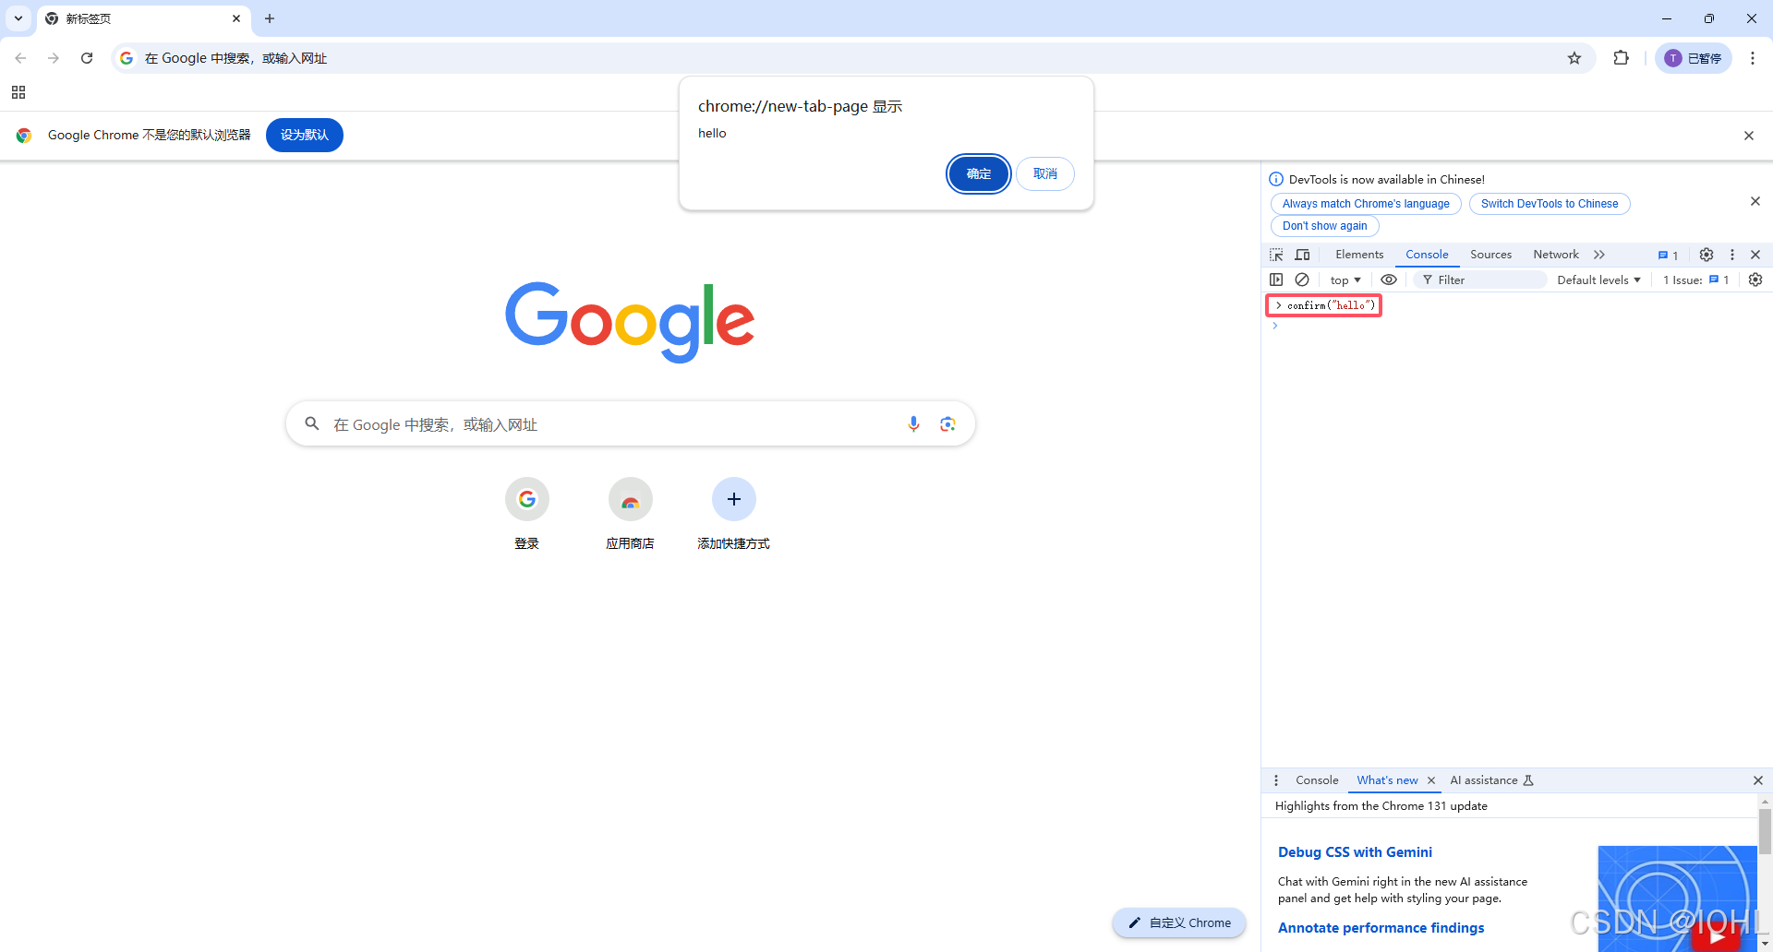The width and height of the screenshot is (1773, 952).
Task: Switch to the Network tab
Action: (1556, 255)
